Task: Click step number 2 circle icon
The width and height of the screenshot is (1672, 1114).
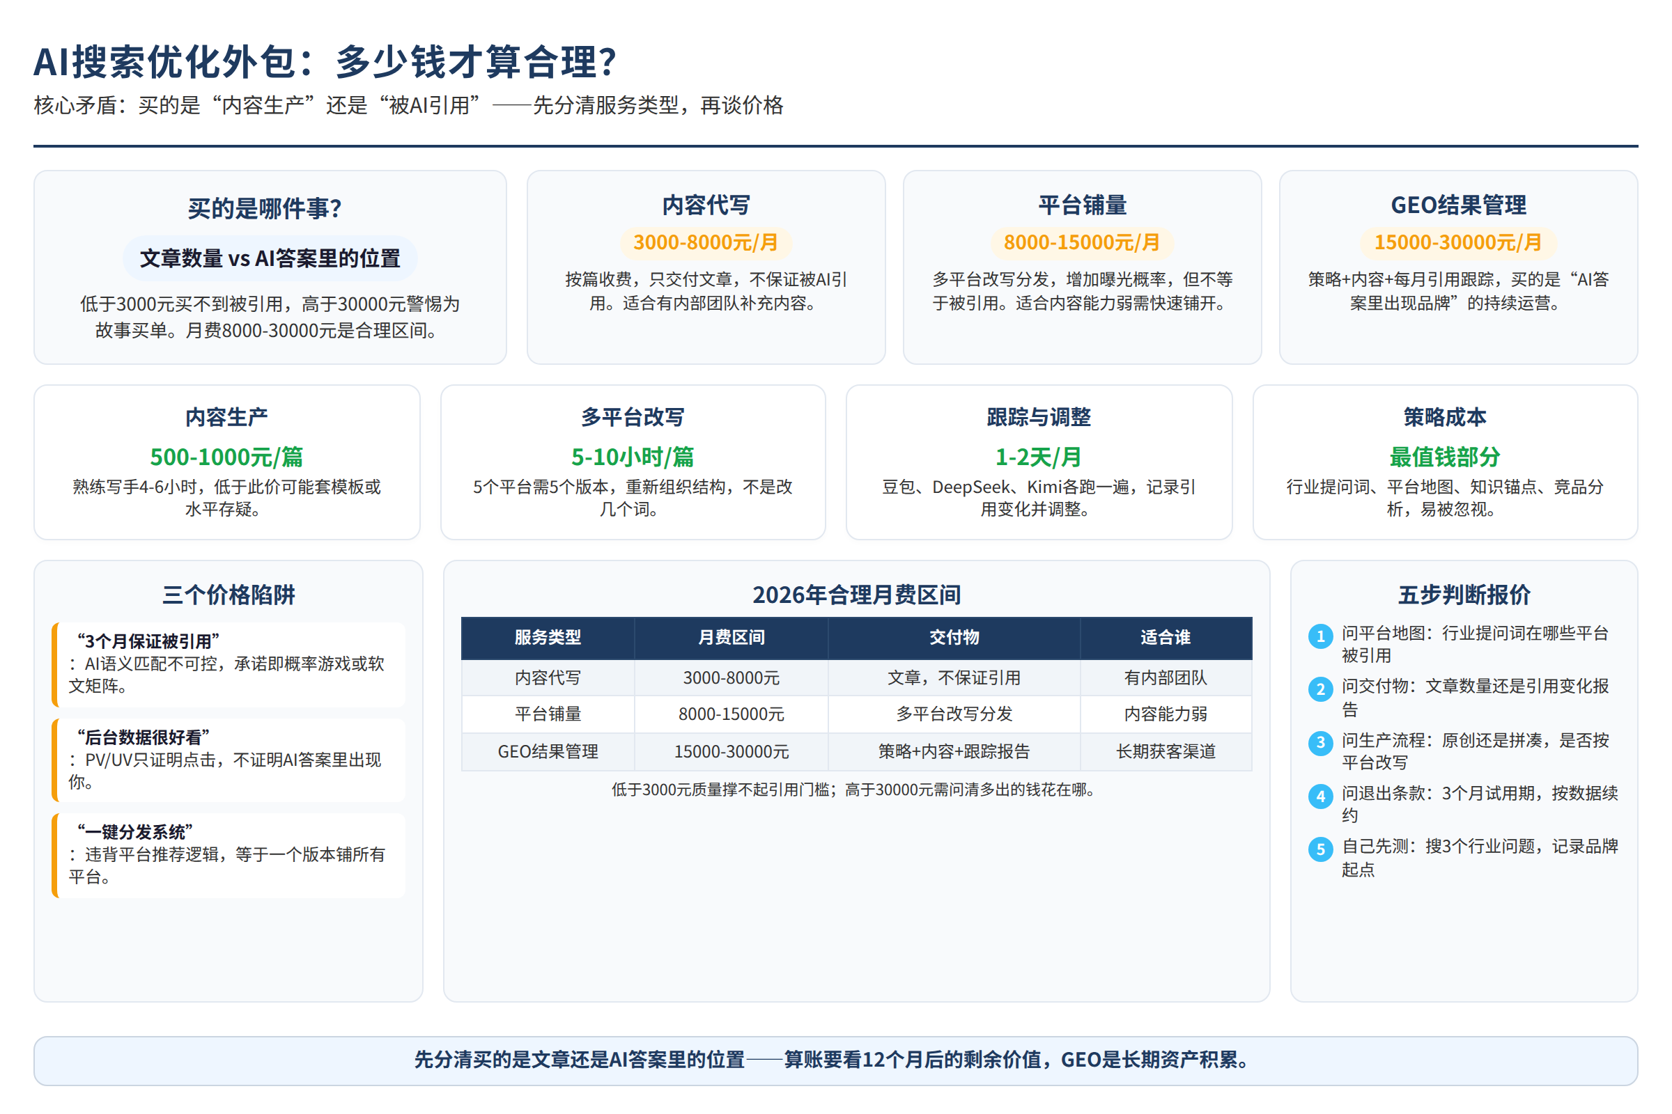Action: tap(1320, 689)
